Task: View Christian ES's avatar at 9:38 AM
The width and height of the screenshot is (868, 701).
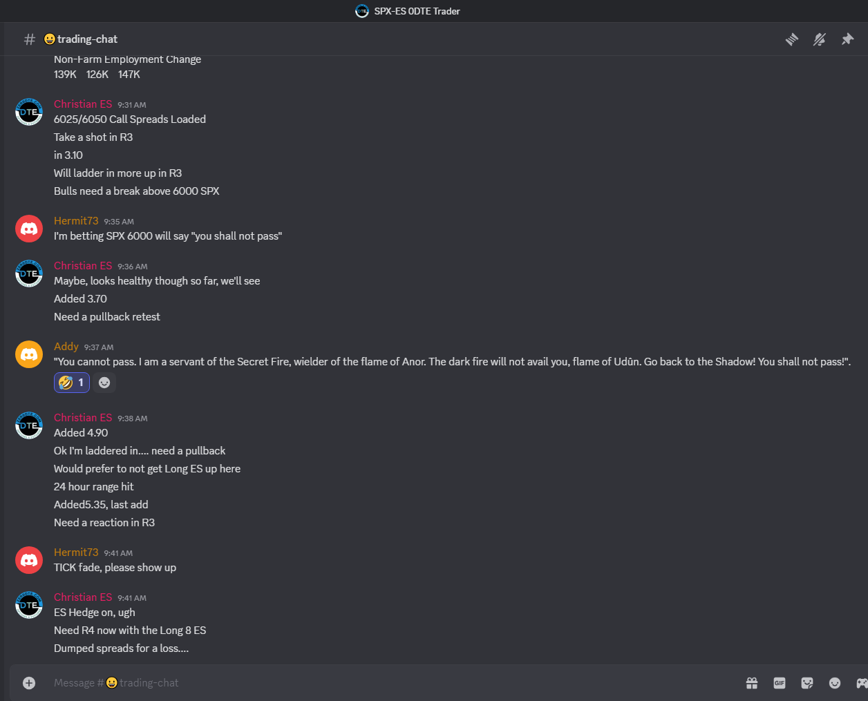Action: [x=29, y=425]
